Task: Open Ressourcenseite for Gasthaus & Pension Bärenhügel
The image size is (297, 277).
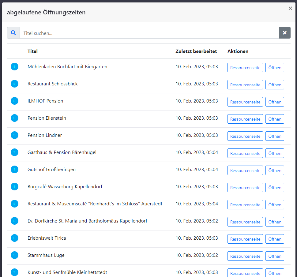Action: point(245,153)
